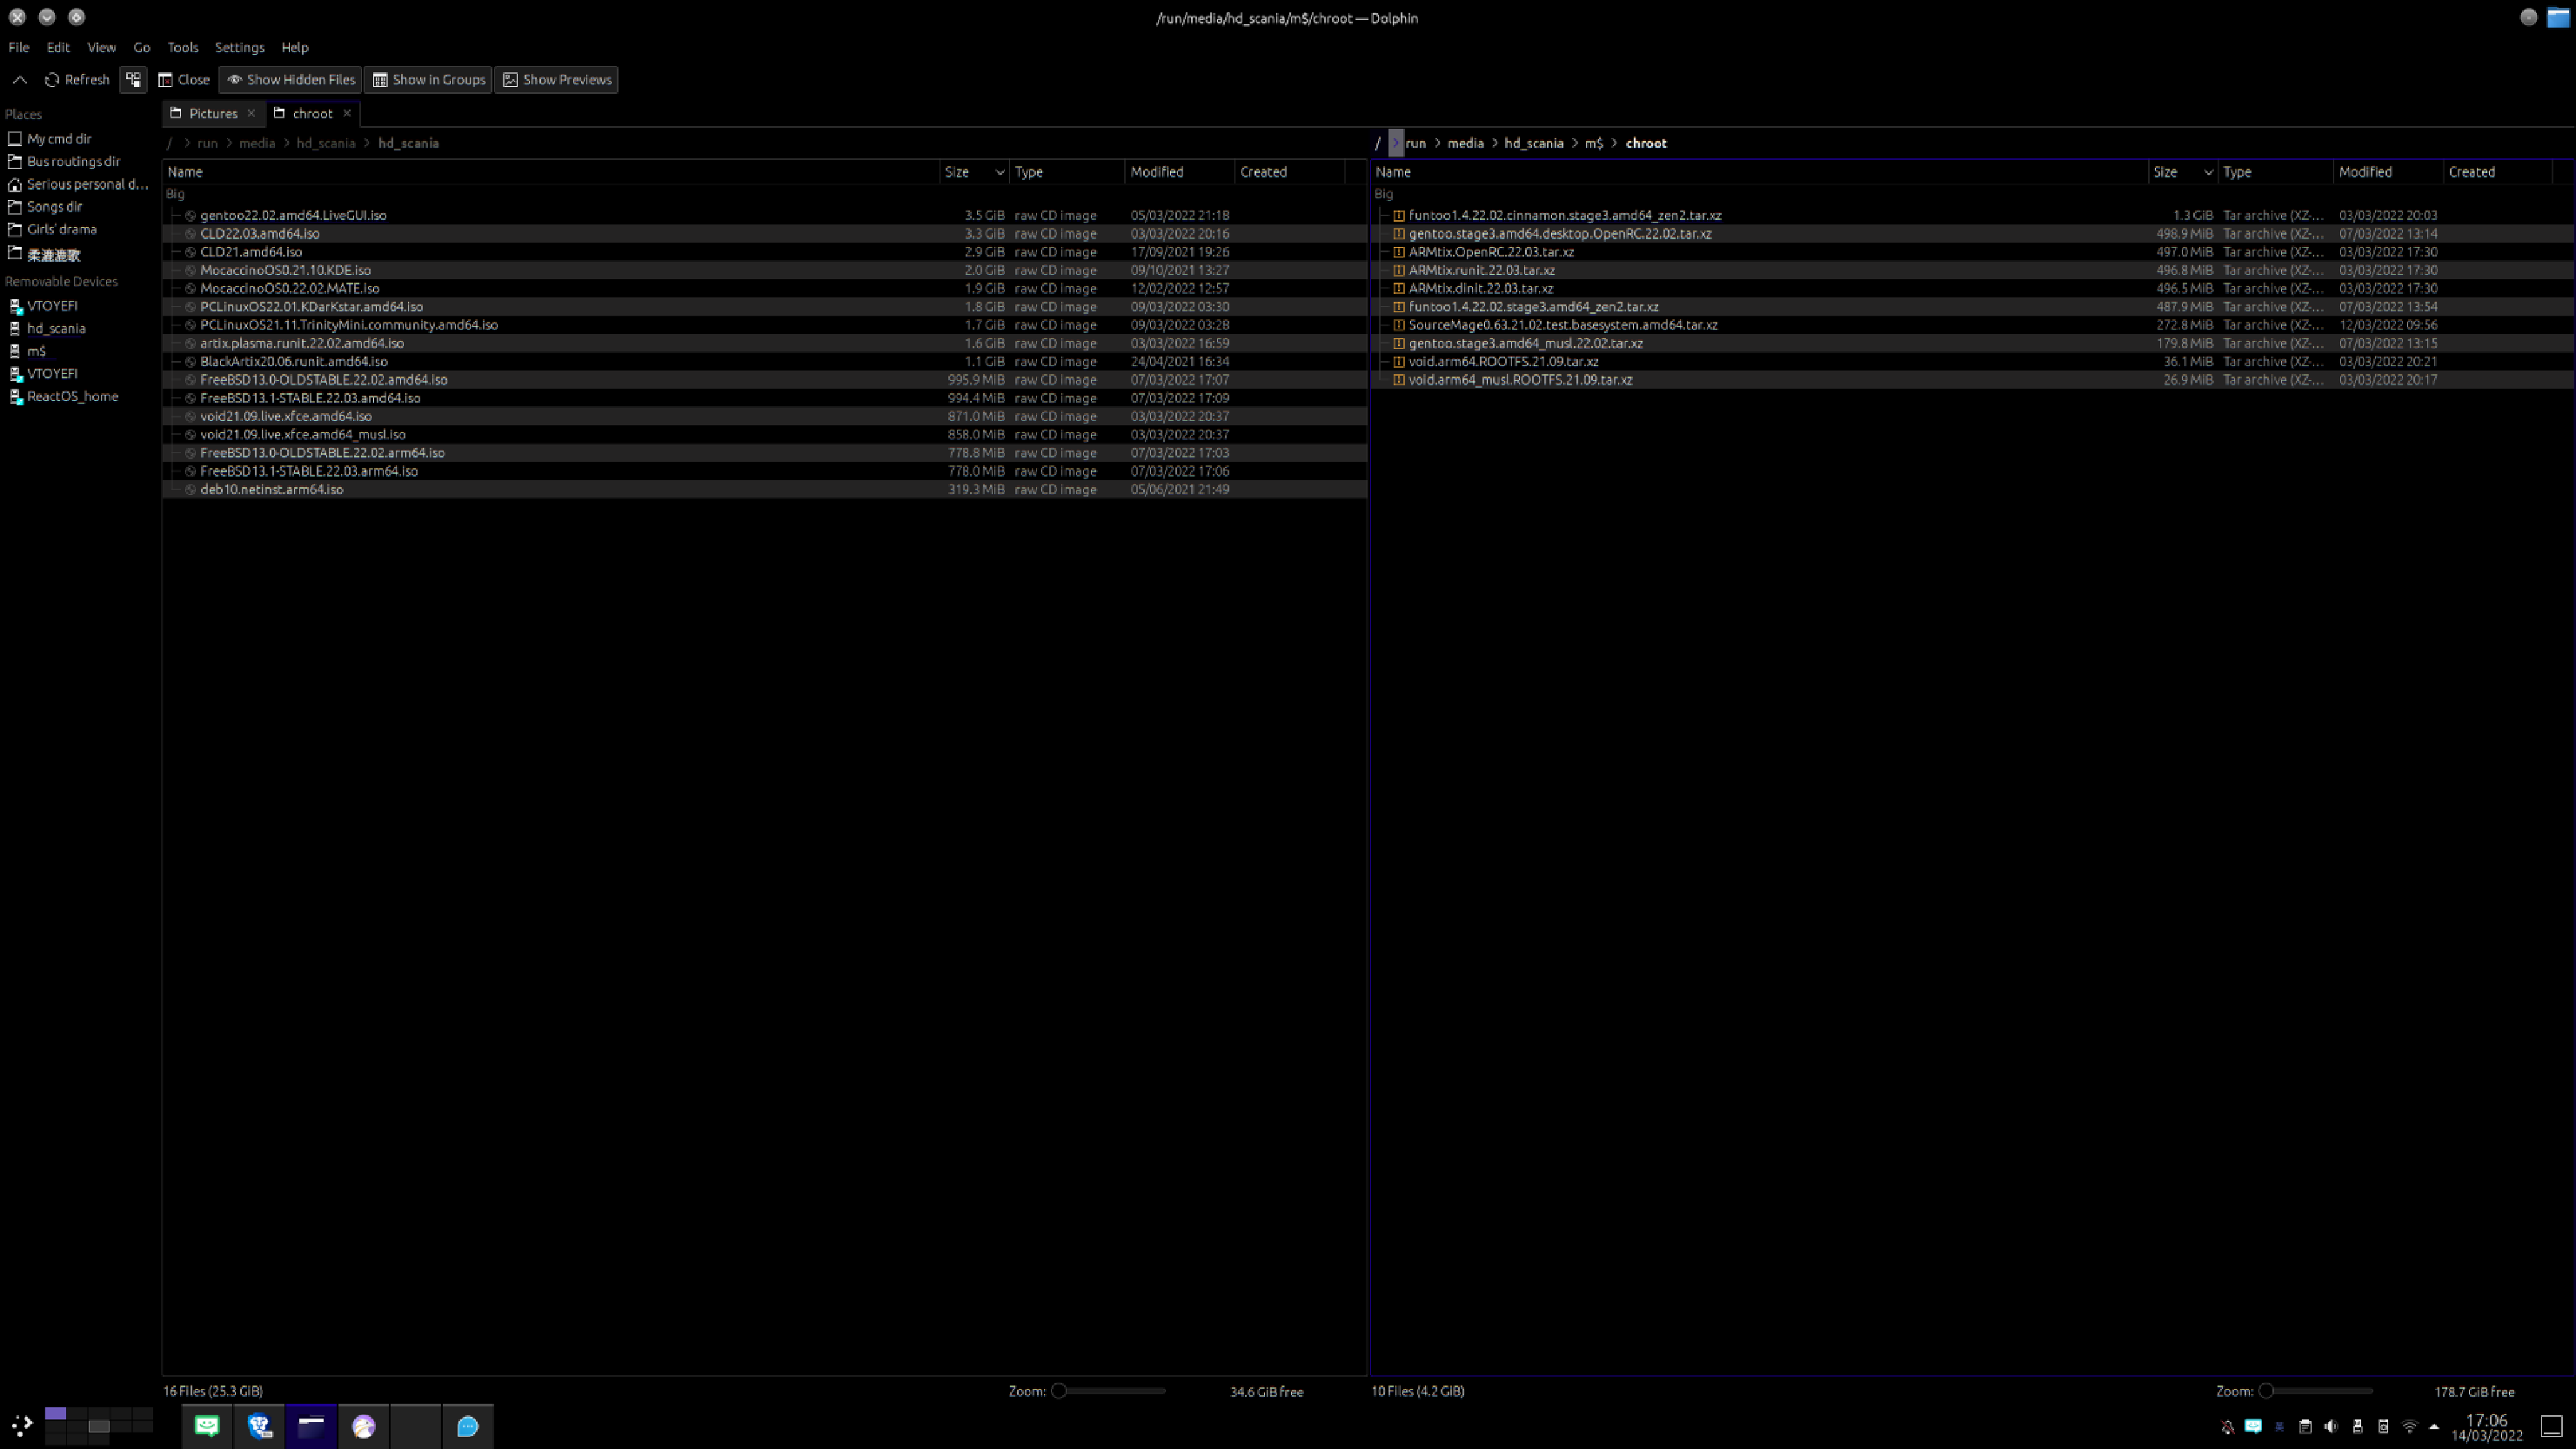Expand arrow after 'media' in right breadcrumb
2576x1449 pixels.
pyautogui.click(x=1495, y=143)
